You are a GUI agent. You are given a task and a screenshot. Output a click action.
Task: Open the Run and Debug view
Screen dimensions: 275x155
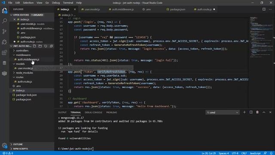click(4, 42)
